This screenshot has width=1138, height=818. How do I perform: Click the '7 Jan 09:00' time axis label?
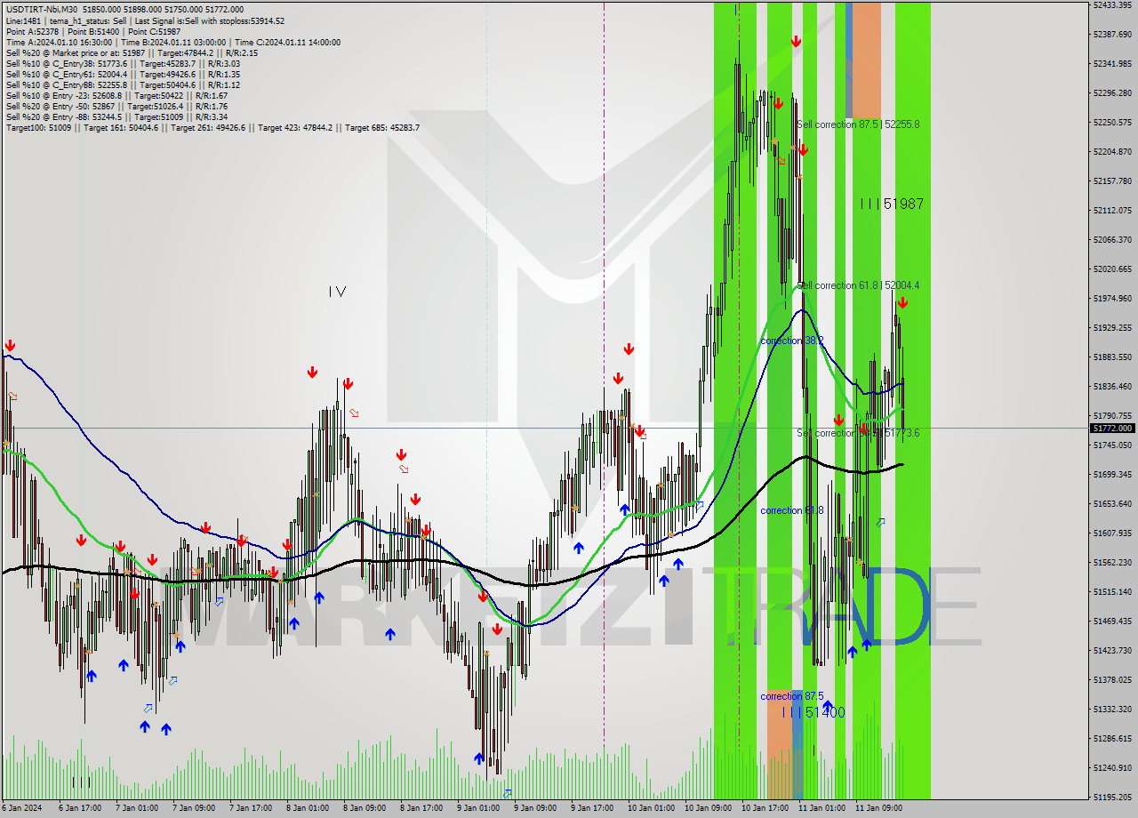click(193, 808)
